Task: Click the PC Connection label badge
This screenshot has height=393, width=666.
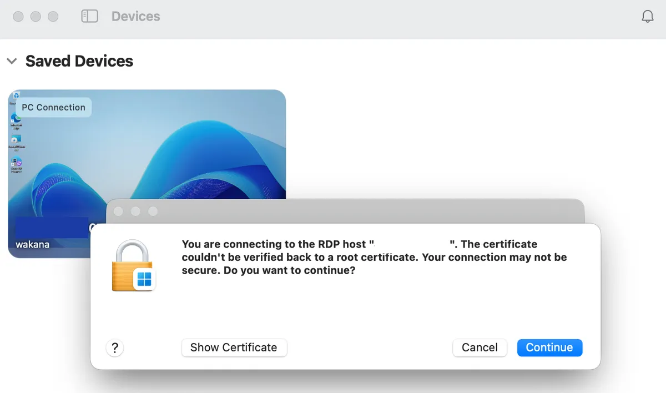Action: point(53,107)
